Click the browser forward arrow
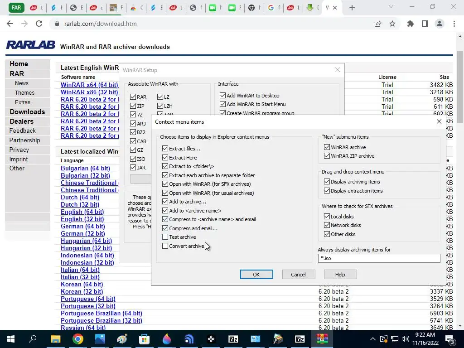 (x=24, y=24)
